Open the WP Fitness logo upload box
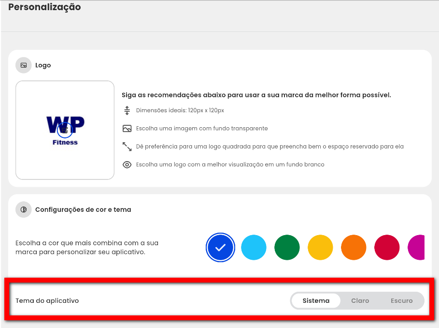This screenshot has width=439, height=328. point(65,130)
